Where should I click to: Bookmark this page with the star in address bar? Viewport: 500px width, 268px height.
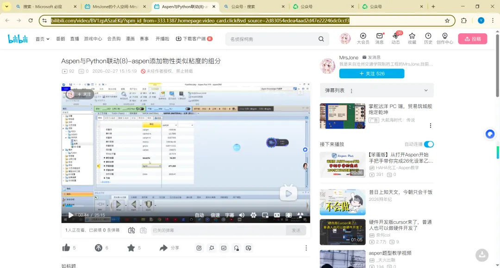447,21
